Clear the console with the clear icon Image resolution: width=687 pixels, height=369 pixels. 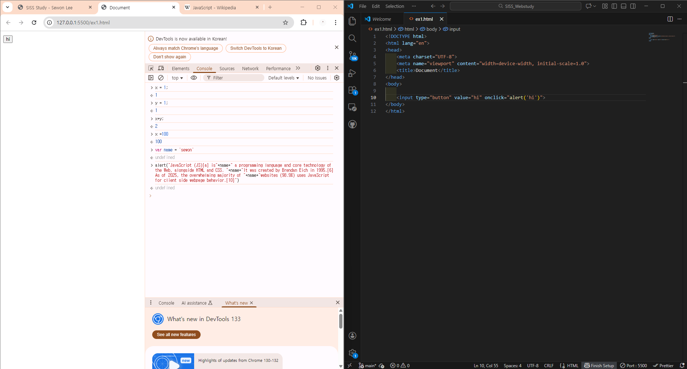(x=161, y=78)
